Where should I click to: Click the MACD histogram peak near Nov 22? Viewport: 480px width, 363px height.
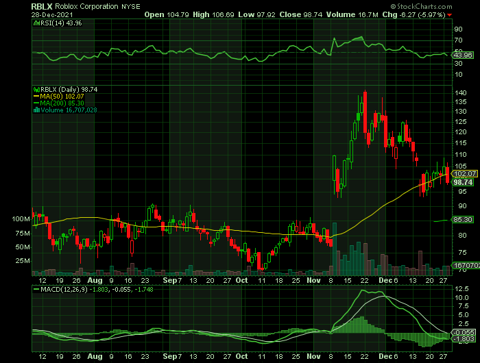point(362,325)
